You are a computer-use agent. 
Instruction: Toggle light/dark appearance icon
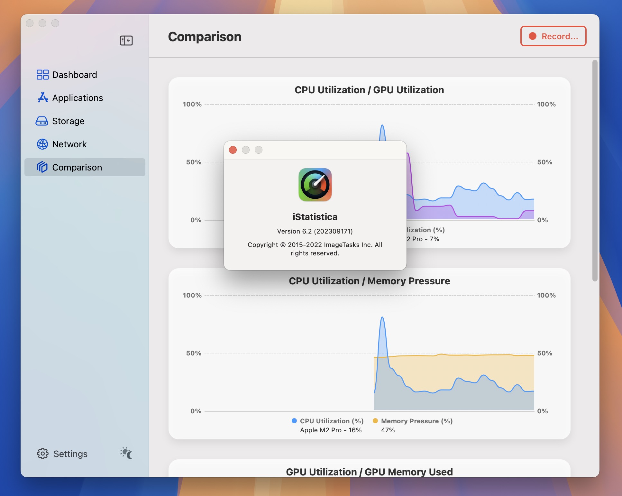coord(126,453)
